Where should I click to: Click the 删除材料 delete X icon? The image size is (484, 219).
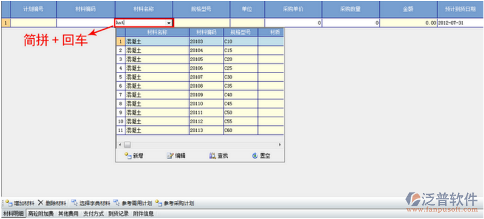(41, 203)
